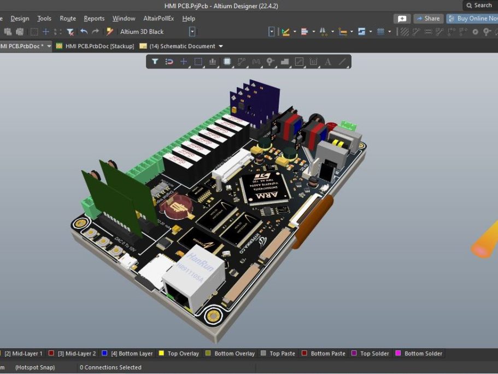
Task: Click the place line icon in active bar
Action: (342, 61)
